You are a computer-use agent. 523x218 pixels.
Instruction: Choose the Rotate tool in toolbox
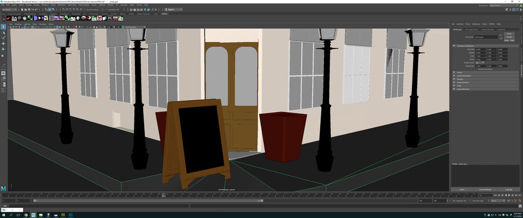tap(3, 49)
